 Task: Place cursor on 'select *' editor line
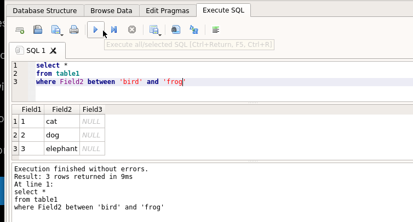[x=52, y=65]
